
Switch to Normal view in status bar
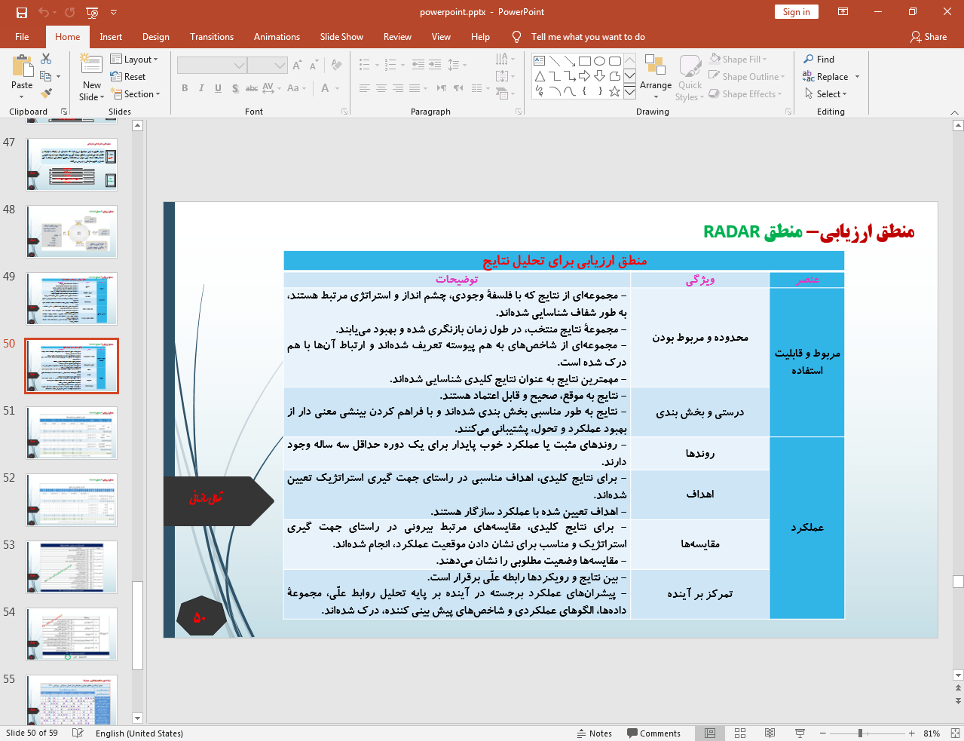(x=710, y=733)
